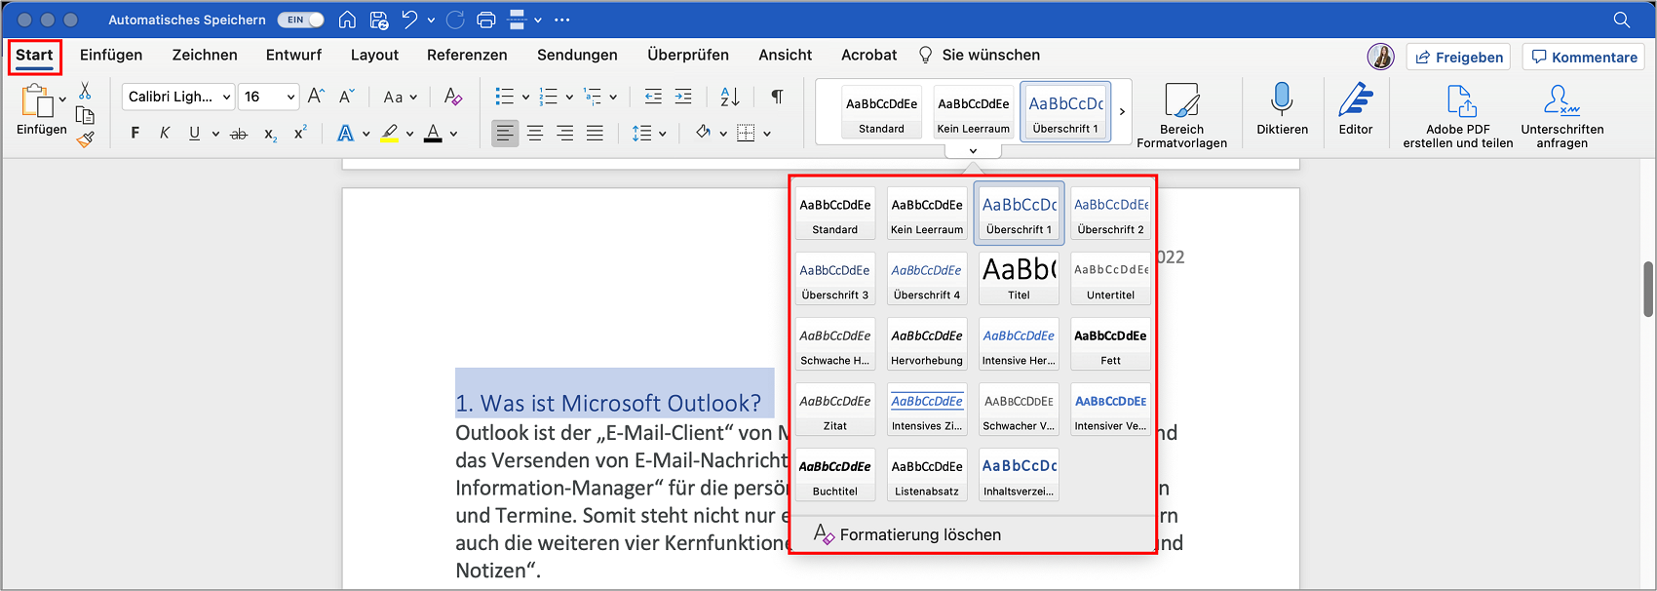1657x591 pixels.
Task: Apply yellow text highlight color
Action: (x=389, y=134)
